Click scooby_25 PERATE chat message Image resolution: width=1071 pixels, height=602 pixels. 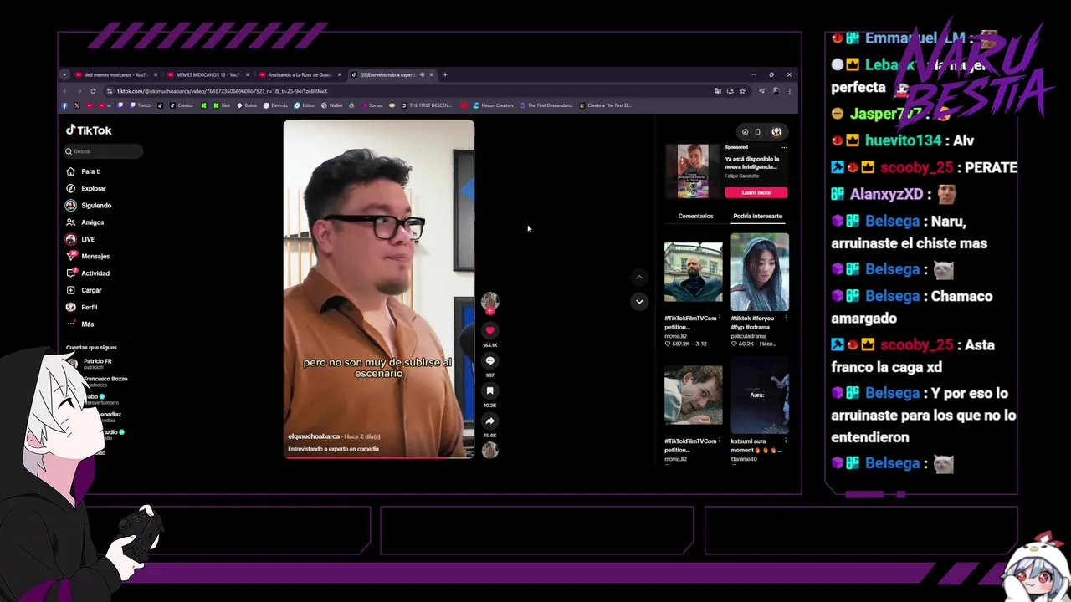pyautogui.click(x=924, y=167)
